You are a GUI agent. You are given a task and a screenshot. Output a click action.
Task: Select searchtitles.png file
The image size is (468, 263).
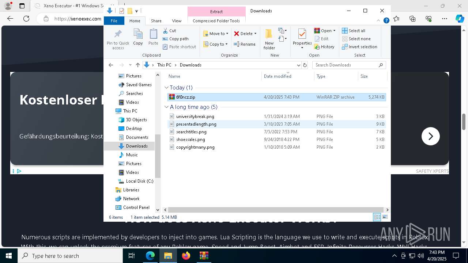(276, 132)
